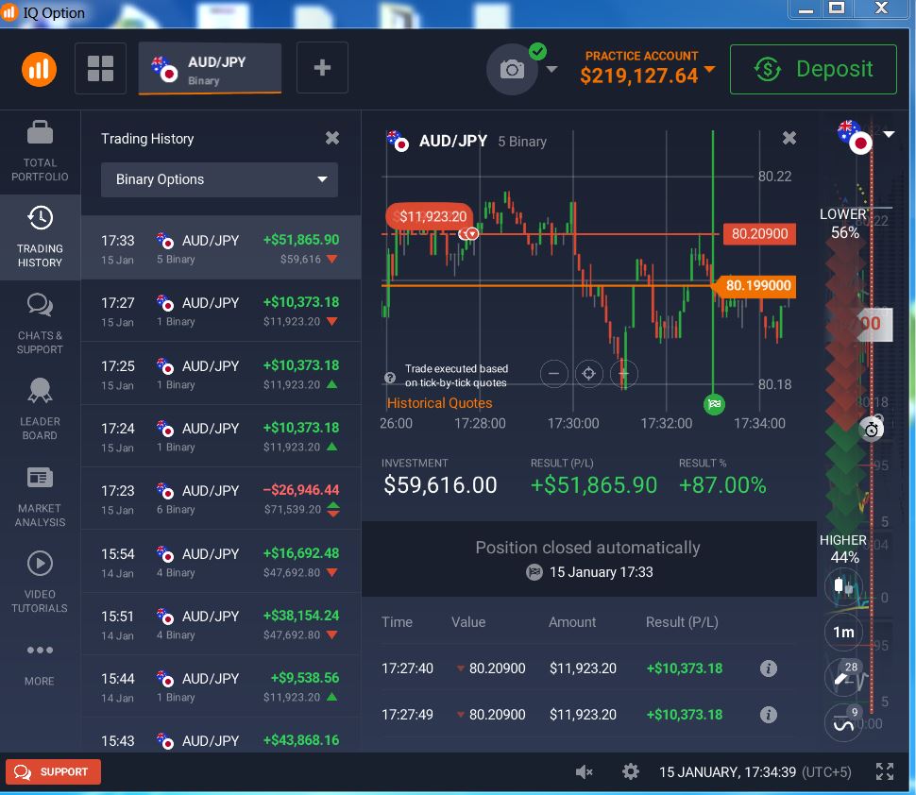Expand the practice account balance dropdown
Screen dimensions: 916x795
[710, 69]
